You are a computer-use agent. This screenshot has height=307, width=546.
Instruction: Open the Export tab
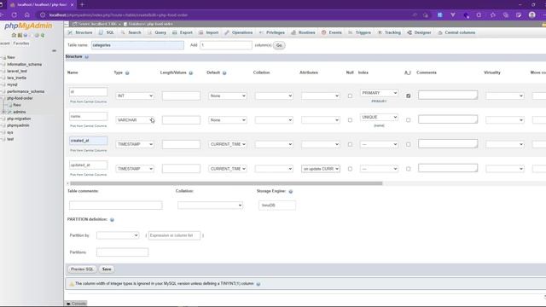tap(183, 32)
